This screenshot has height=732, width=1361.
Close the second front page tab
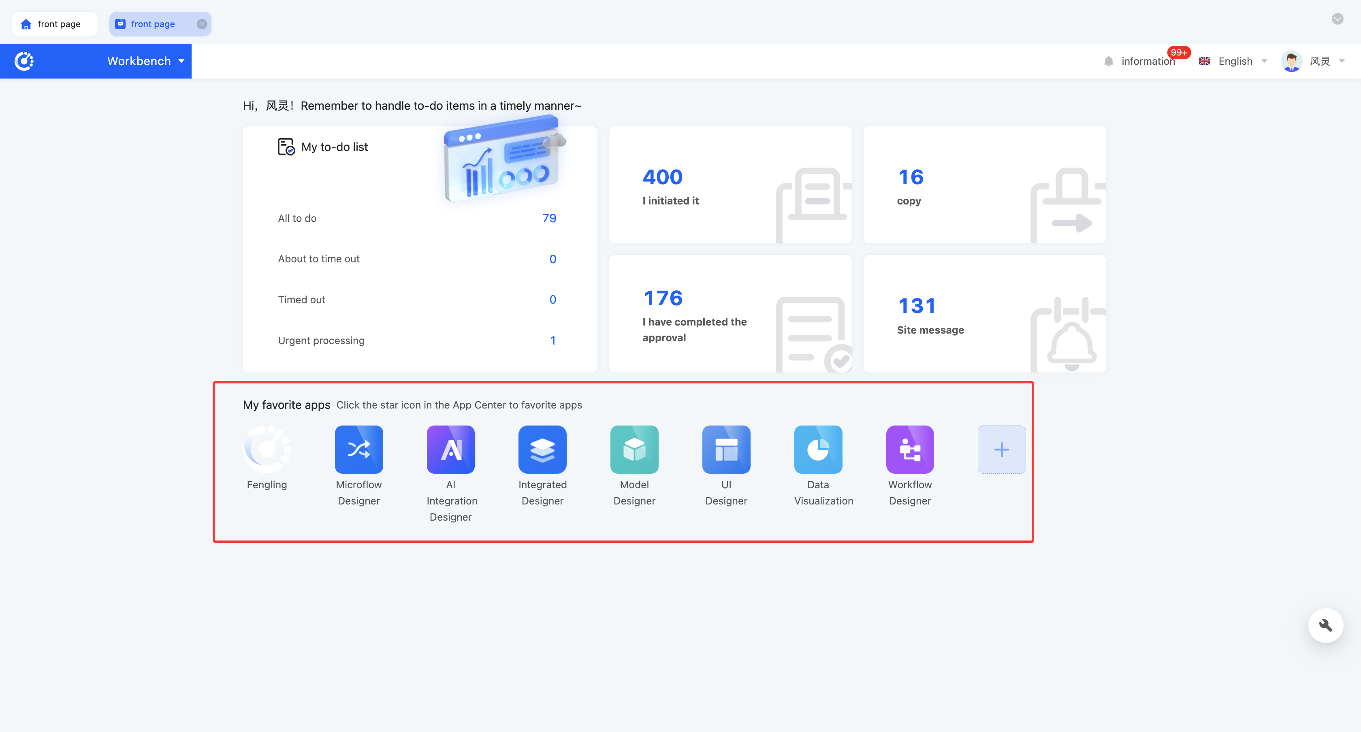click(201, 24)
